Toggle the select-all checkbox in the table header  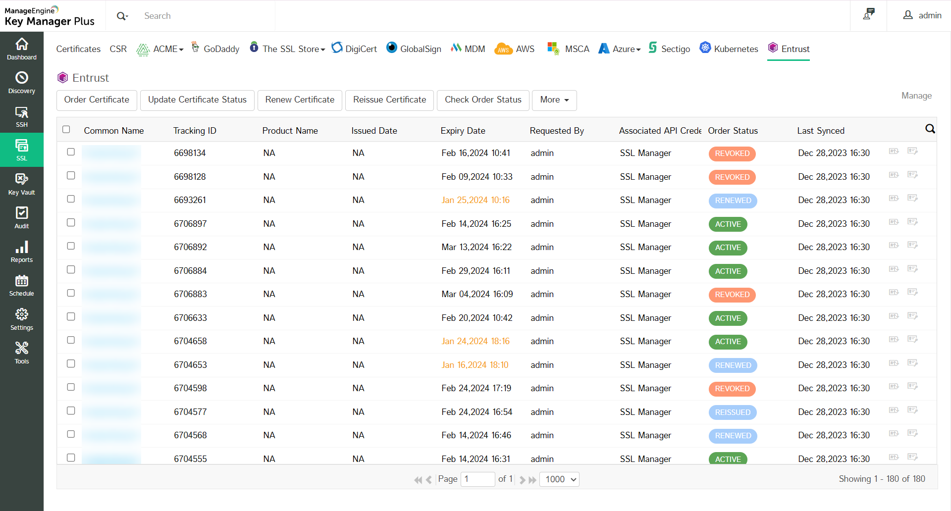click(66, 130)
